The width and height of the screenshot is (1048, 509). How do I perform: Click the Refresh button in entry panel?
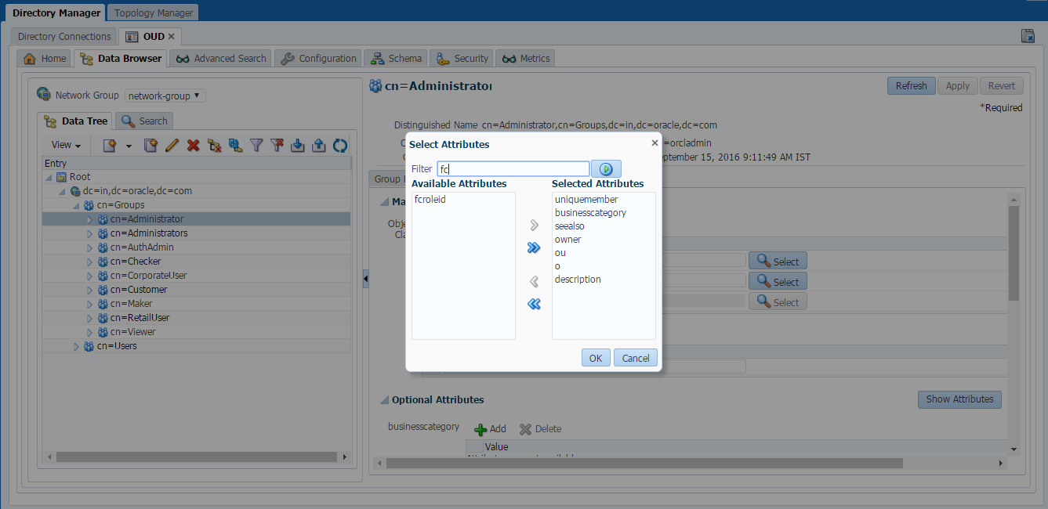[911, 86]
